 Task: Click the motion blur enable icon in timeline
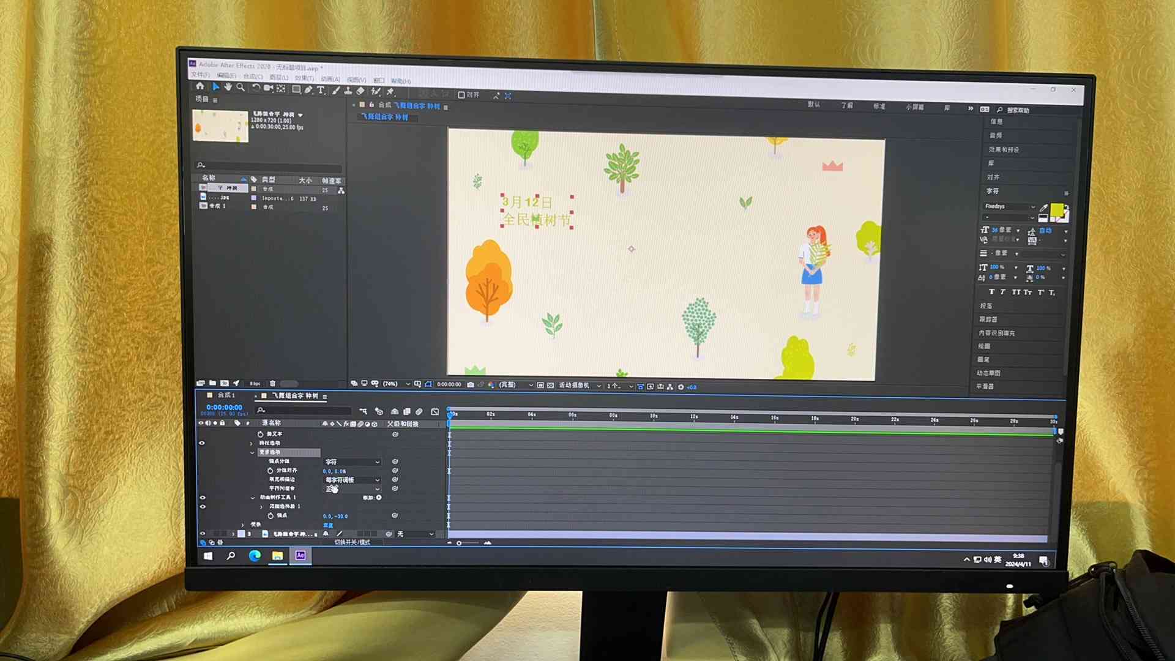click(420, 411)
